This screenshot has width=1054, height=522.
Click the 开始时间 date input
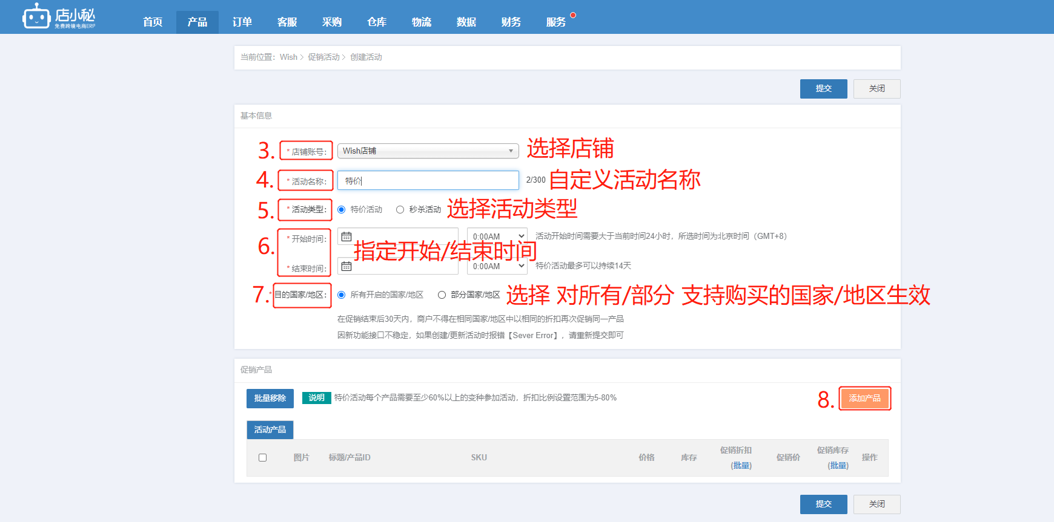pyautogui.click(x=398, y=237)
